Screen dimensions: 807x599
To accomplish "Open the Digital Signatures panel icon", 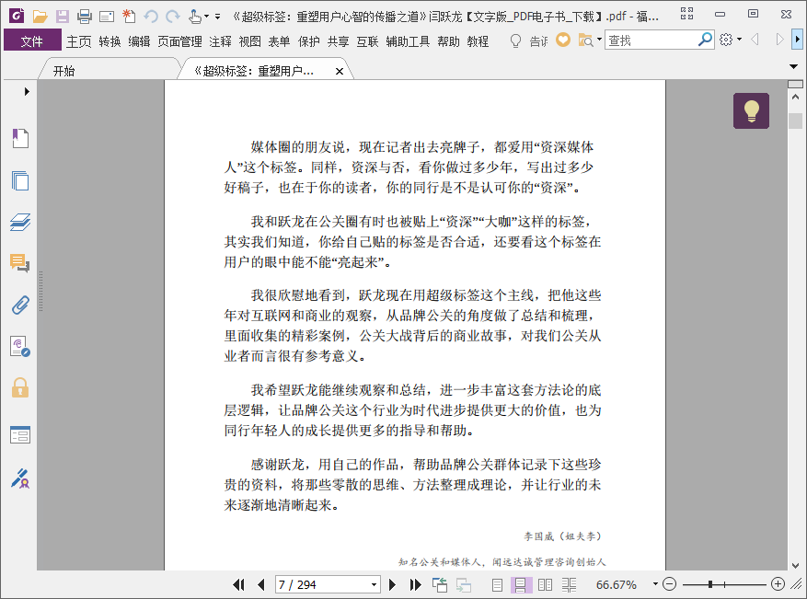I will tap(20, 346).
